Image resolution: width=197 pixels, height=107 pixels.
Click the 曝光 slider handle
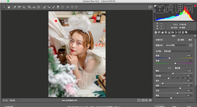pyautogui.click(x=173, y=73)
